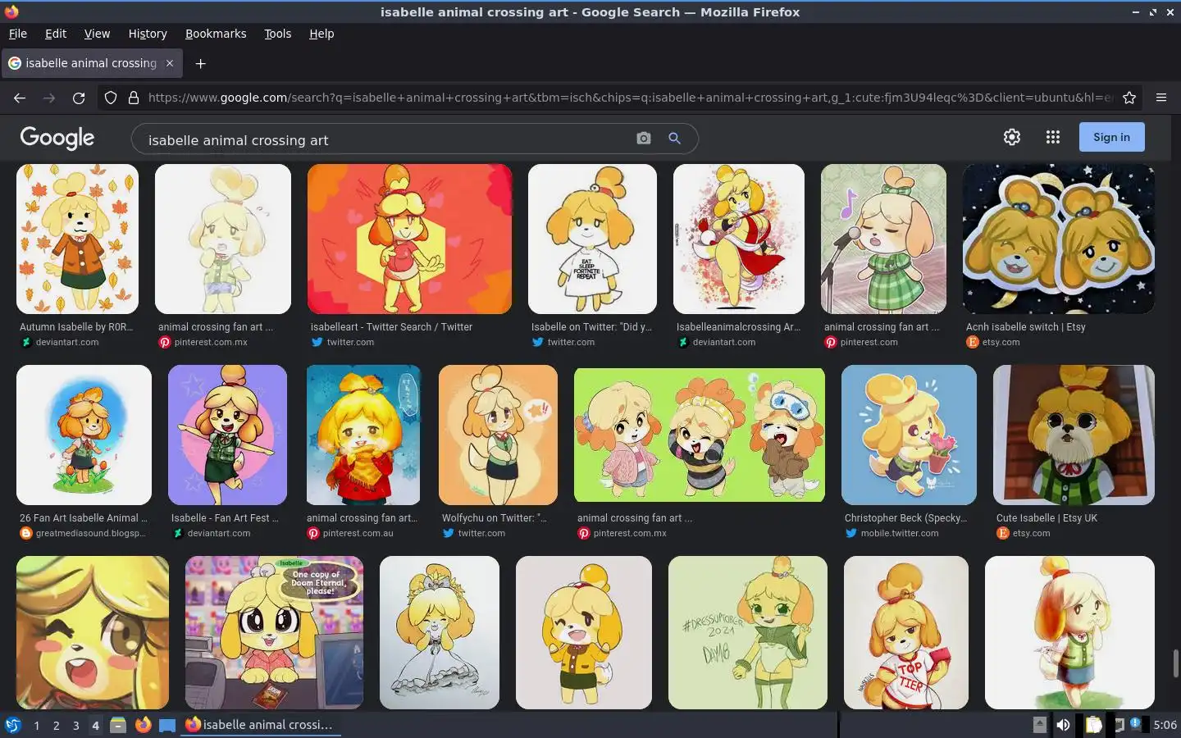Show site info with the padlock icon

click(134, 98)
